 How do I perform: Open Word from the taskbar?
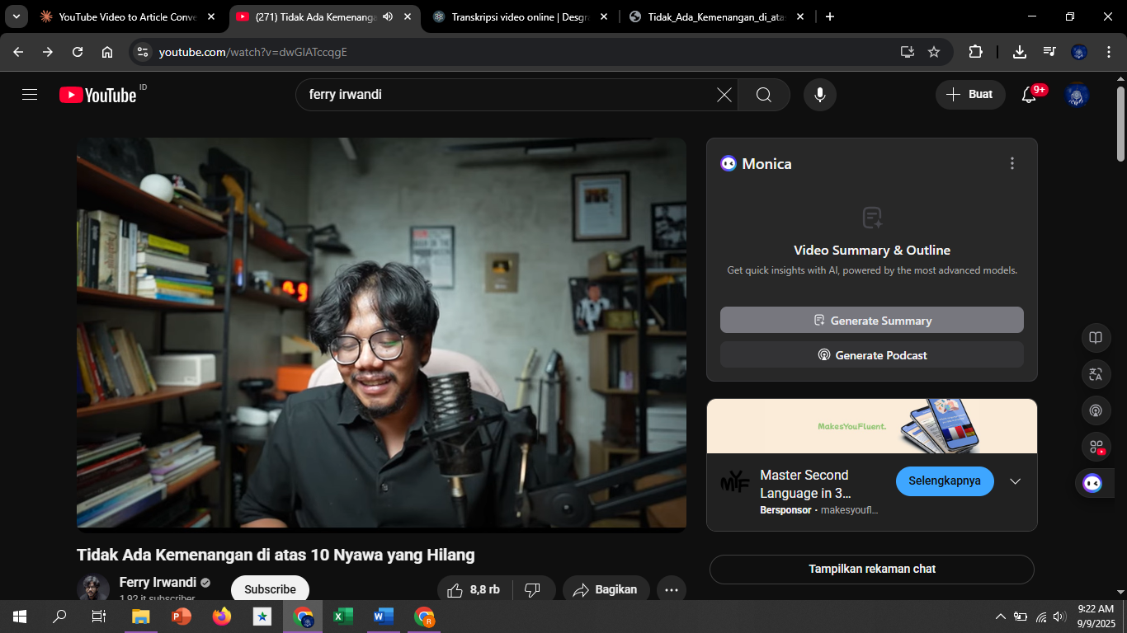383,616
